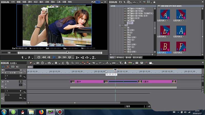Switch to the 源文件浏览 source browser tab
This screenshot has width=205, height=115.
coord(137,57)
